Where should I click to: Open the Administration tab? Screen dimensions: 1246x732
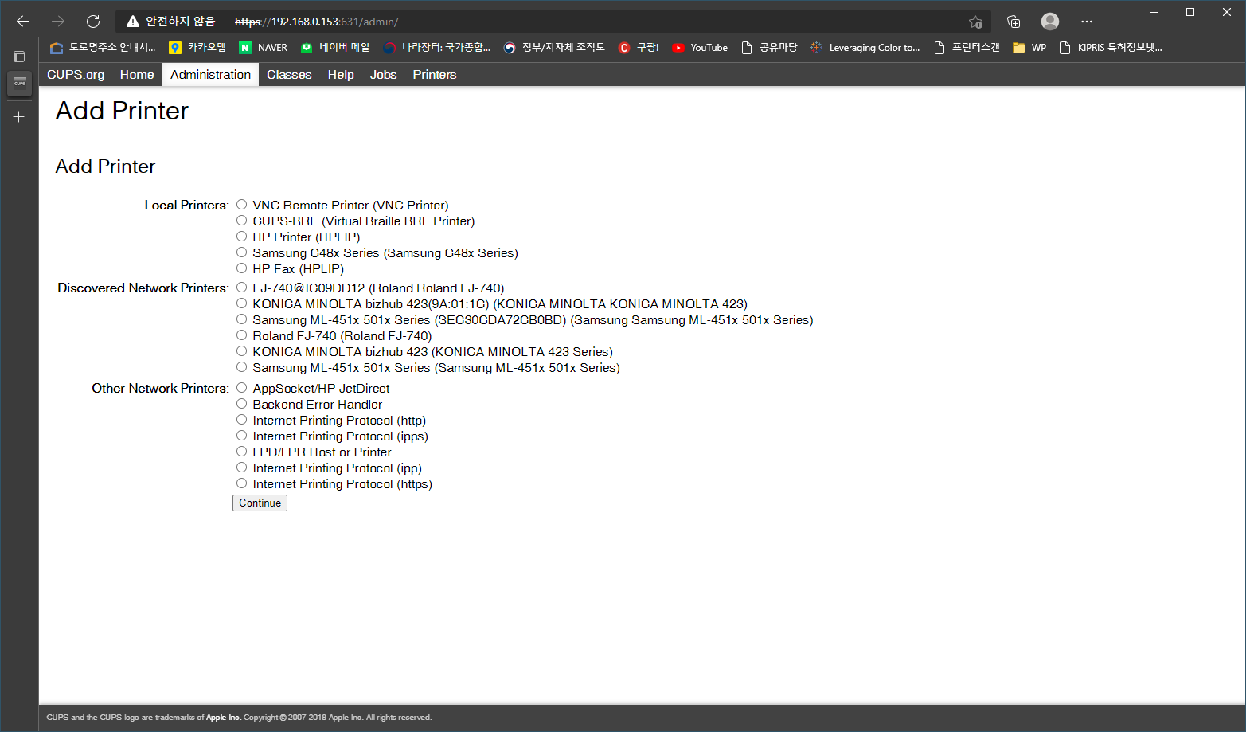[210, 74]
